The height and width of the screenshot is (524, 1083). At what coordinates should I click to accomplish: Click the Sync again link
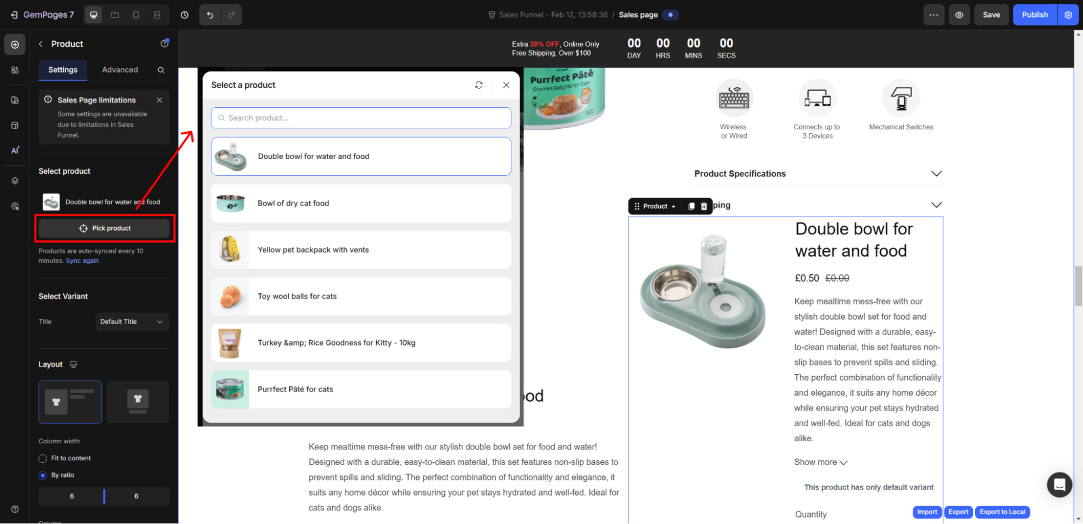[x=82, y=260]
